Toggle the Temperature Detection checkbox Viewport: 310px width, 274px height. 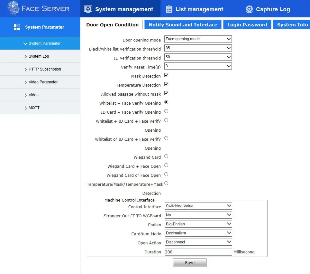click(166, 84)
